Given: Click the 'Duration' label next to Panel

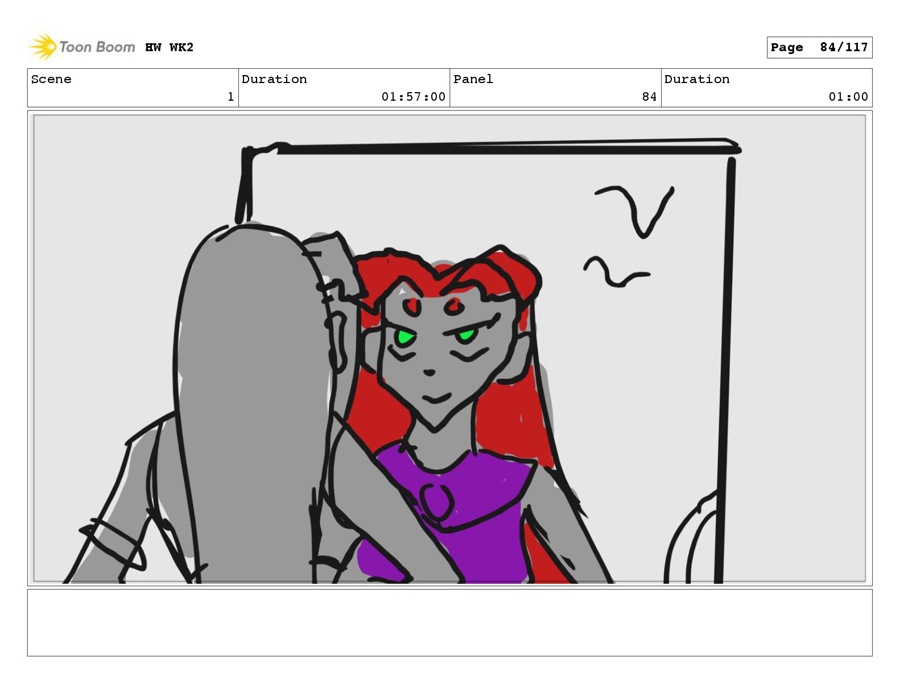Looking at the screenshot, I should pyautogui.click(x=697, y=79).
